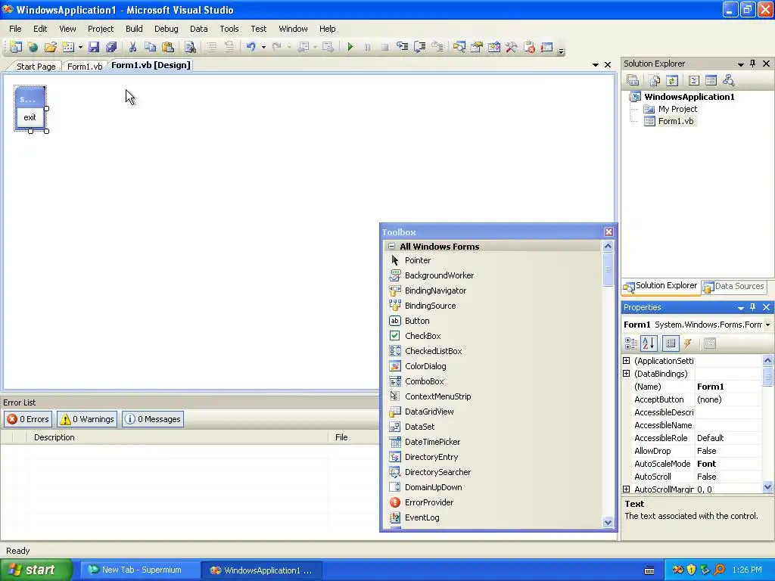
Task: Switch to the Form1.vb code tab
Action: pyautogui.click(x=85, y=67)
